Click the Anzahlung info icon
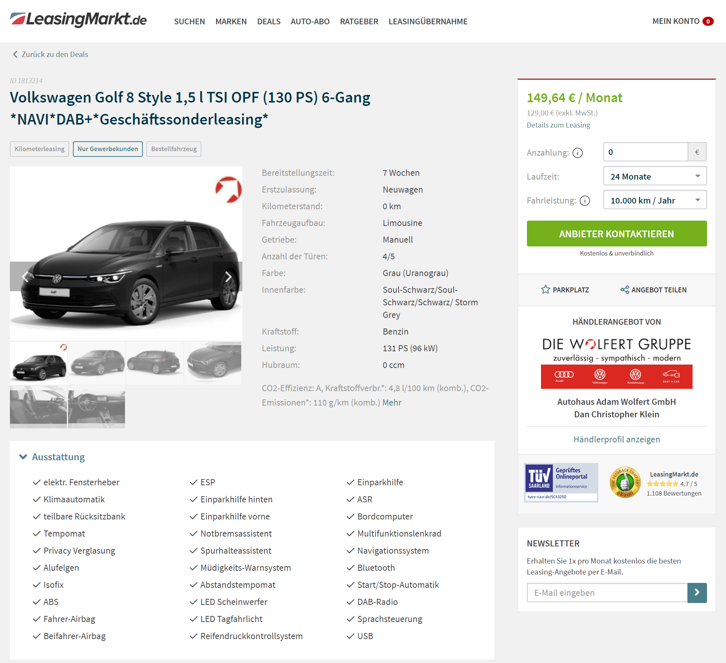Screen dimensions: 726x663 (577, 153)
